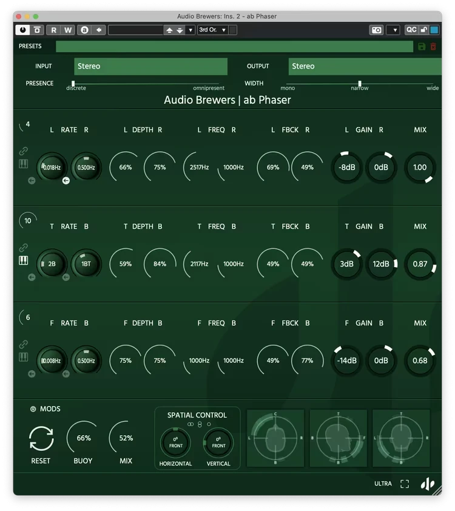Image resolution: width=455 pixels, height=511 pixels.
Task: Click the blue indicator square in host toolbar
Action: pos(434,30)
